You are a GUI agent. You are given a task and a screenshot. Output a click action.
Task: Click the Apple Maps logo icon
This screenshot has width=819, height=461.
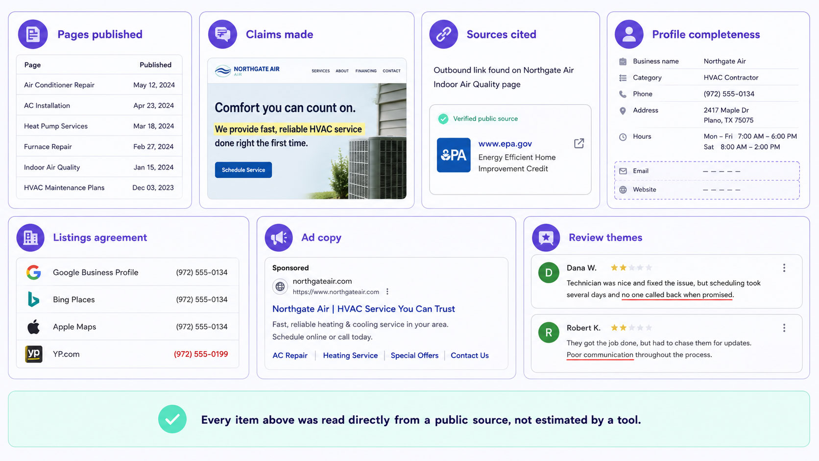pos(33,326)
